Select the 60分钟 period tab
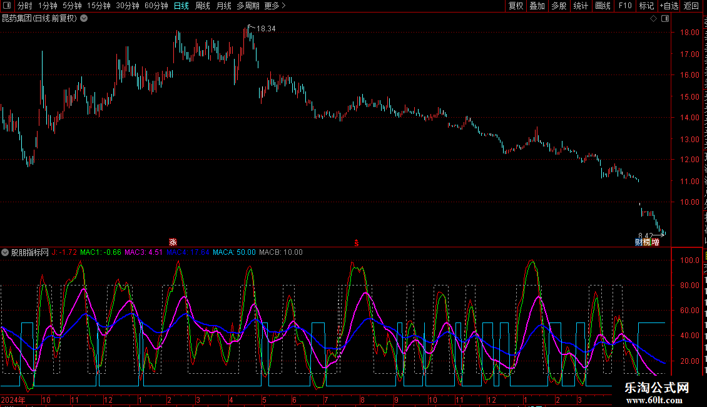This screenshot has height=407, width=707. pyautogui.click(x=156, y=6)
